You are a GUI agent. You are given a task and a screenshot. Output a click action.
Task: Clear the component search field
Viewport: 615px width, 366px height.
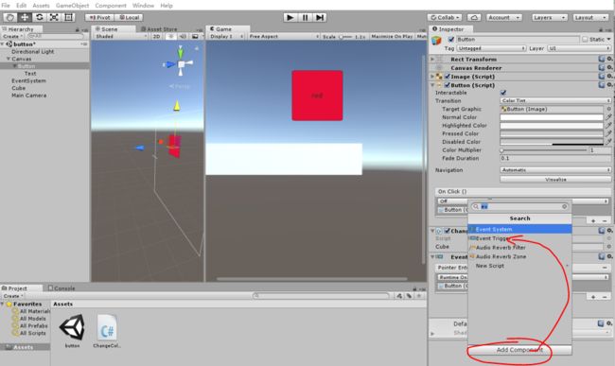click(x=565, y=206)
